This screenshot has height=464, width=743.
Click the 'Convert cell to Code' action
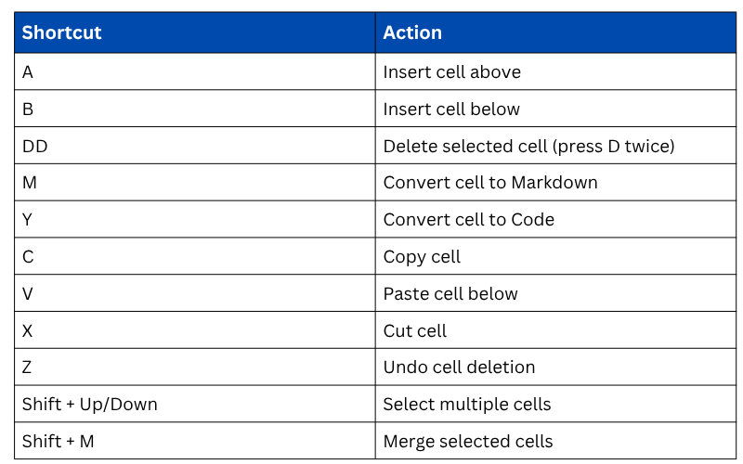click(468, 220)
